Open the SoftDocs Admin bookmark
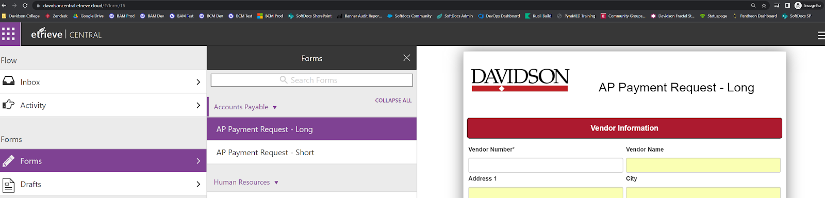The height and width of the screenshot is (198, 825). 455,16
